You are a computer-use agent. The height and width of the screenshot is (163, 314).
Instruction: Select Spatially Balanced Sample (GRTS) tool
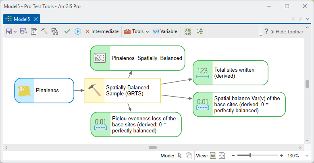click(123, 91)
